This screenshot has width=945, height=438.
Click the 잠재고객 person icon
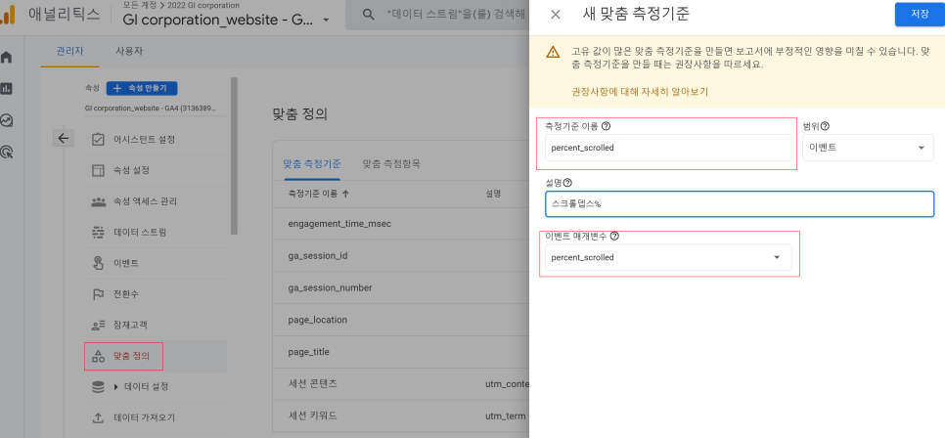point(98,326)
